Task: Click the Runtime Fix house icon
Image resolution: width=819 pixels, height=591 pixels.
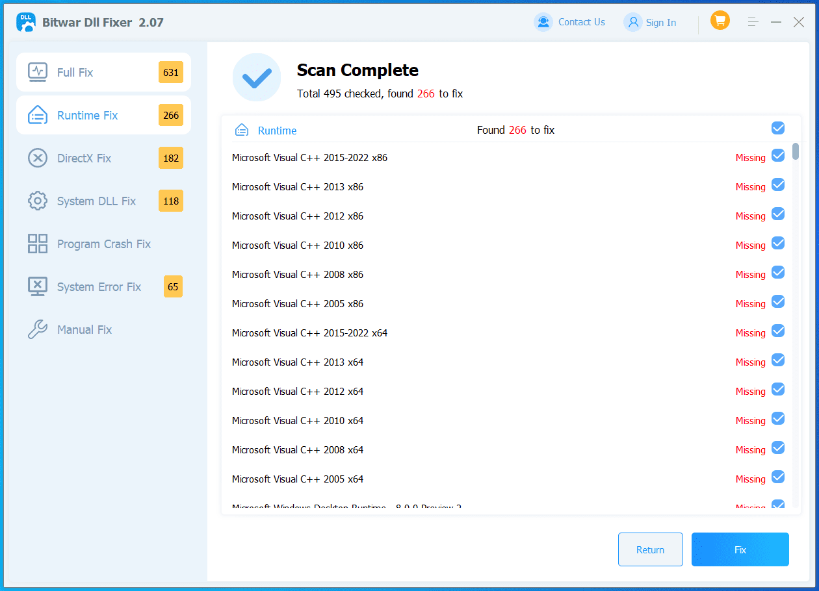Action: [38, 115]
